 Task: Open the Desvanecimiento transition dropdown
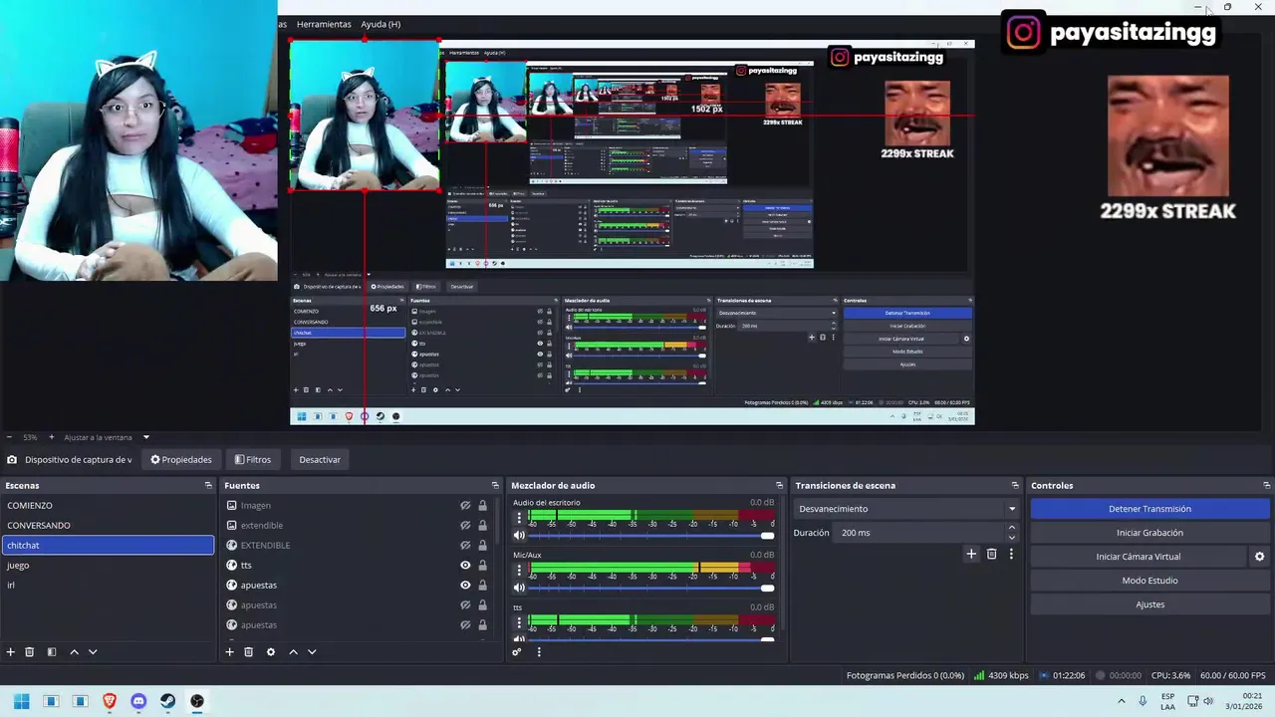point(906,509)
